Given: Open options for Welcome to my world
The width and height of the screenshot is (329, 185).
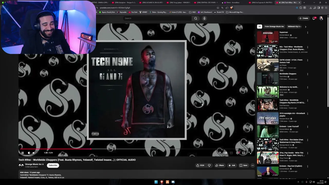Looking at the screenshot, I should point(307,87).
